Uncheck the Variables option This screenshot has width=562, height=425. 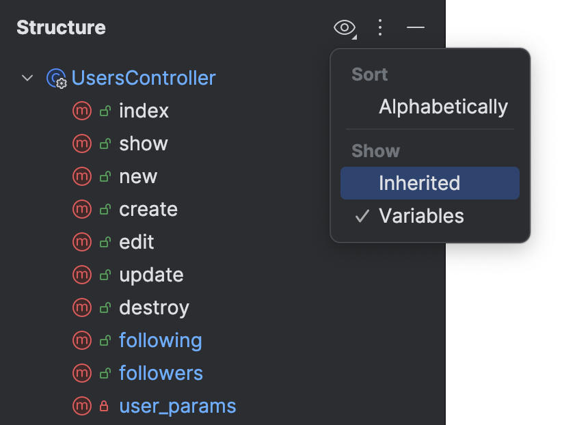[422, 216]
